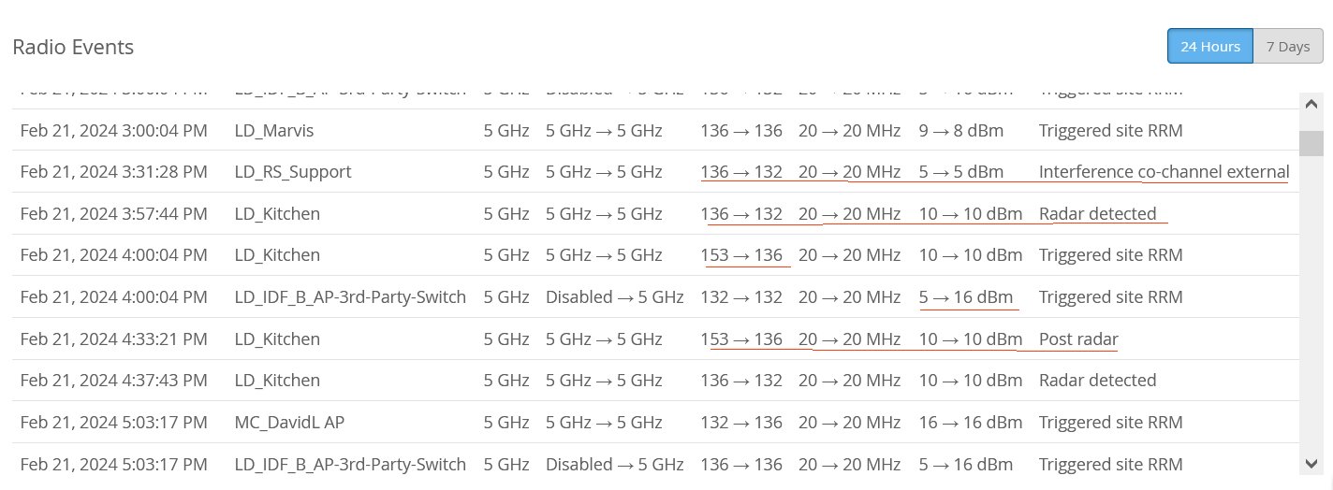Screen dimensions: 1333x490
Task: Select the 3:31:28 PM event timestamp
Action: (113, 172)
